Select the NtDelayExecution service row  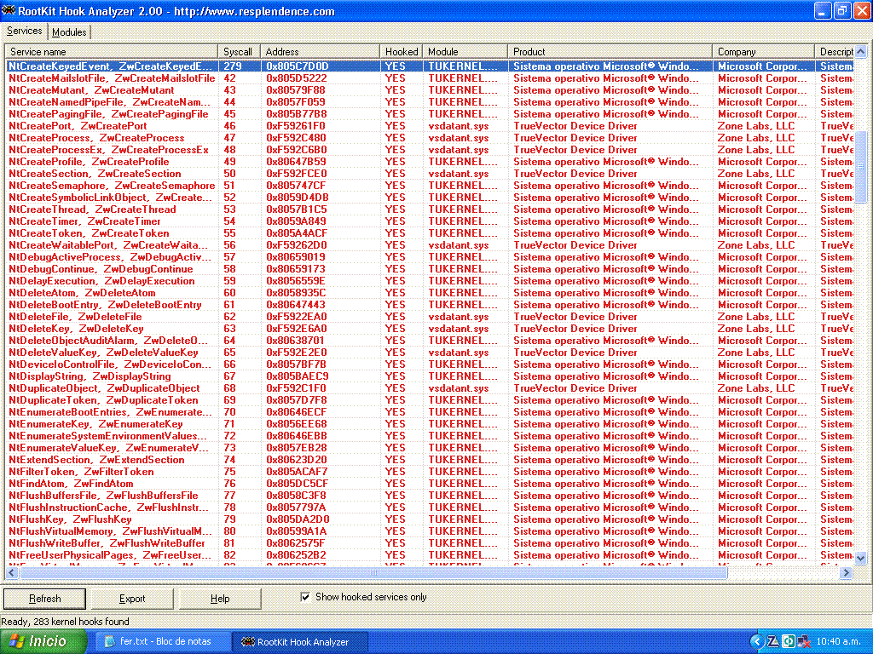click(430, 281)
